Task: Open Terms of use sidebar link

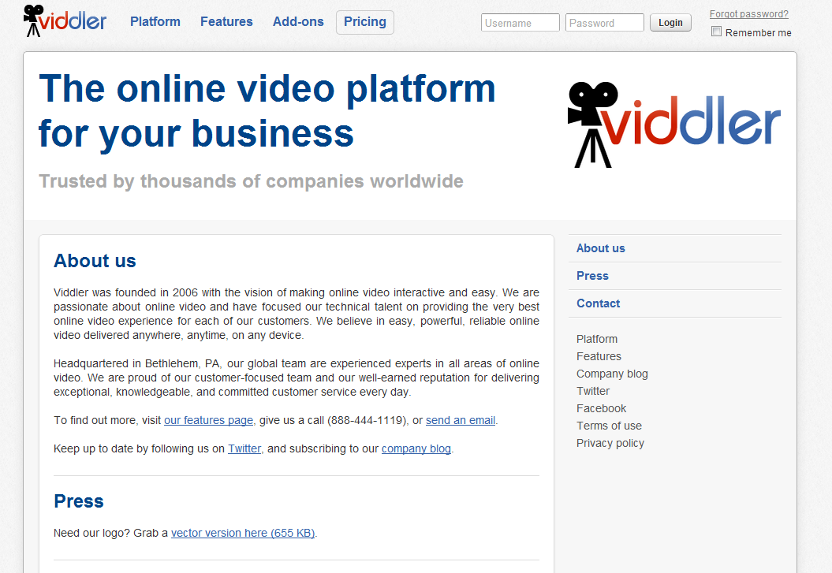Action: (609, 426)
